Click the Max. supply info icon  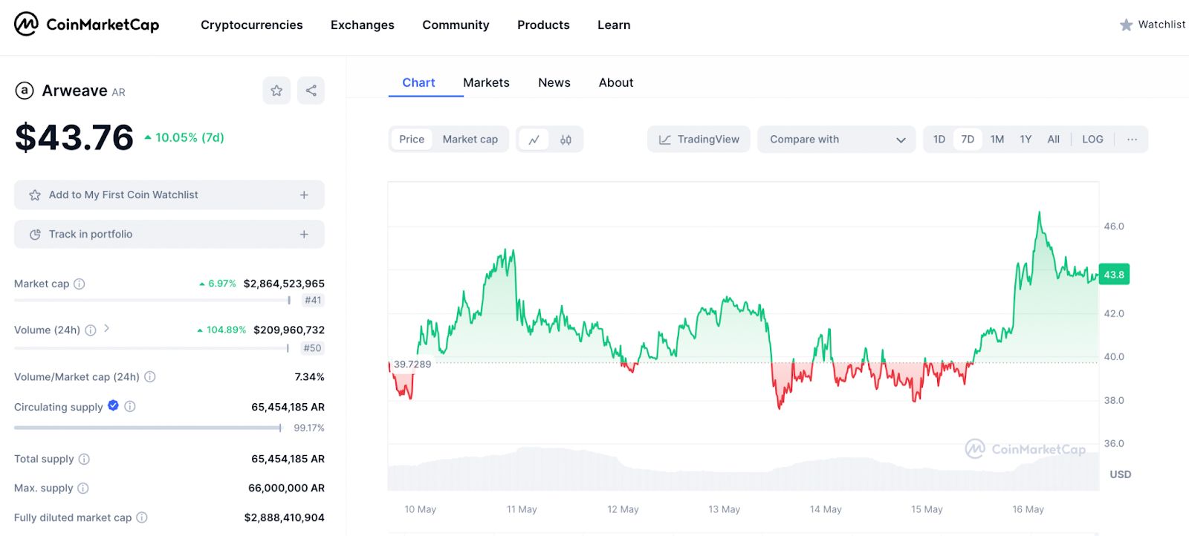[x=83, y=488]
